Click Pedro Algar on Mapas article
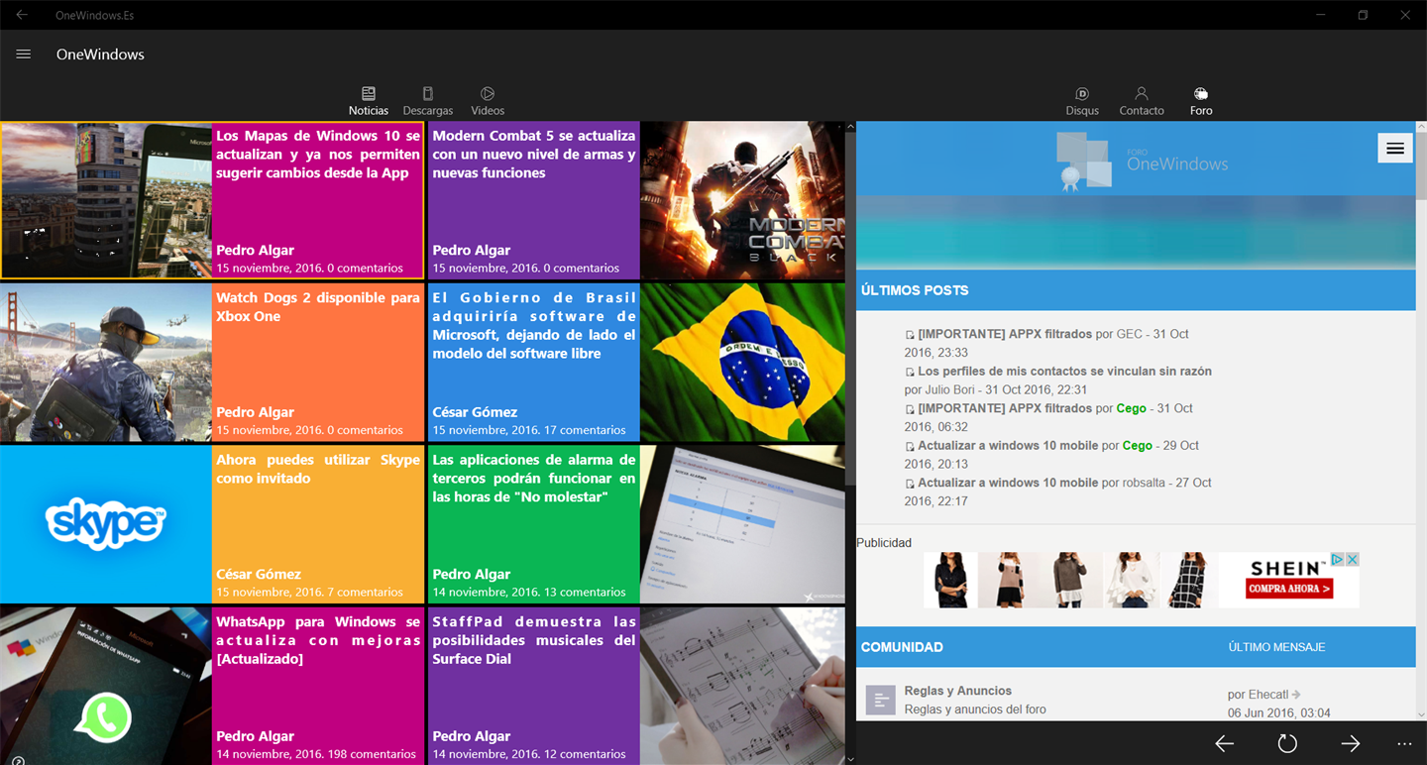 tap(255, 251)
